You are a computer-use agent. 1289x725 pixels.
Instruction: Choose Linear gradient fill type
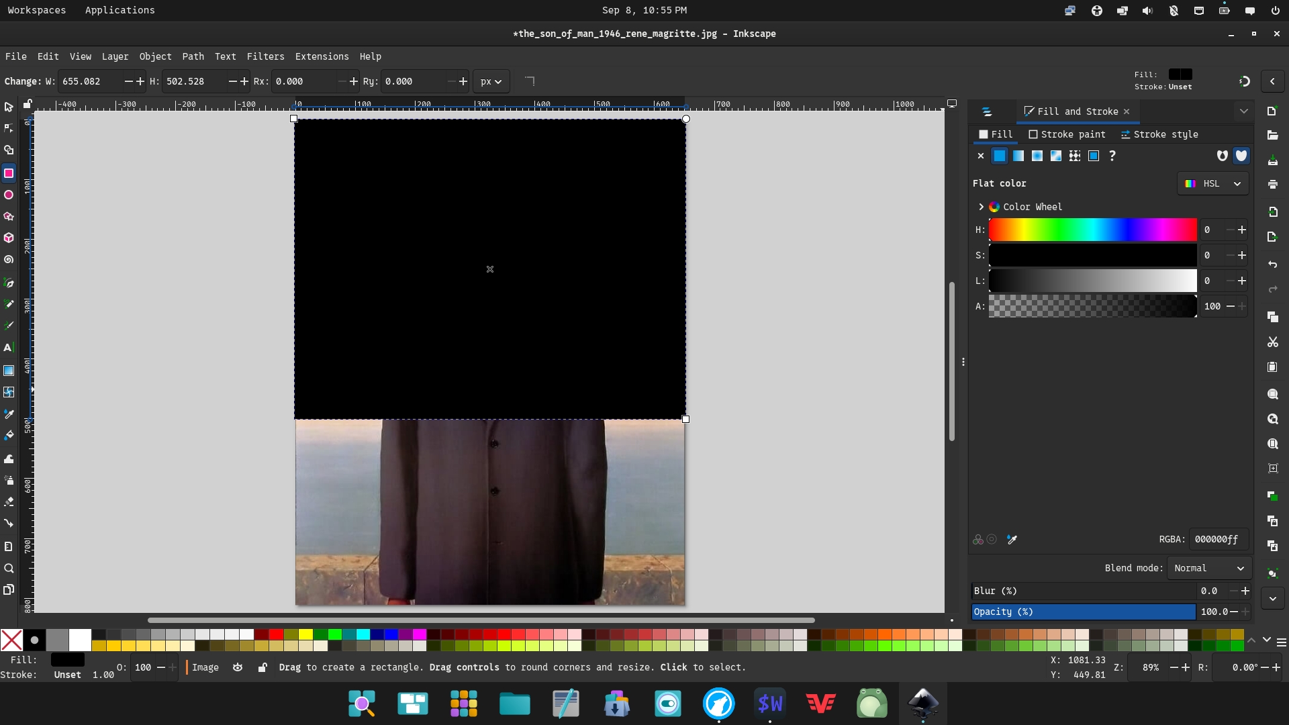(1018, 156)
